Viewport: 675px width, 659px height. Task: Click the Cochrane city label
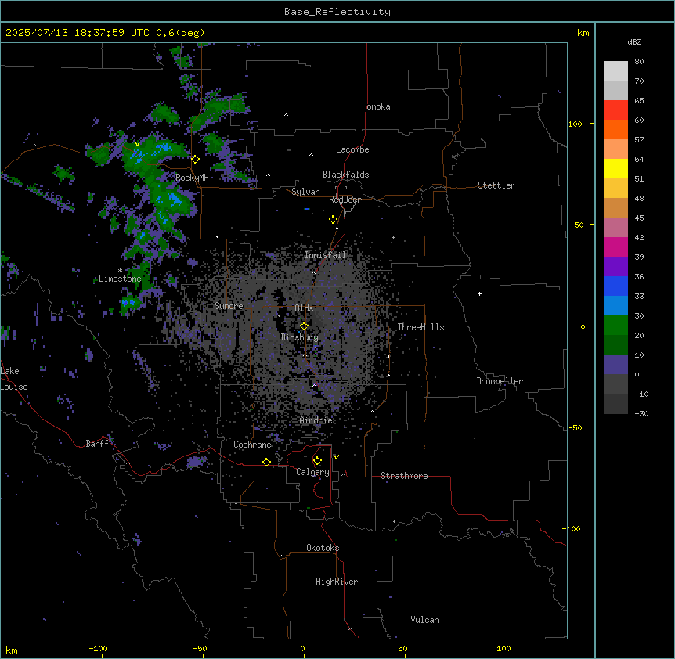click(252, 445)
